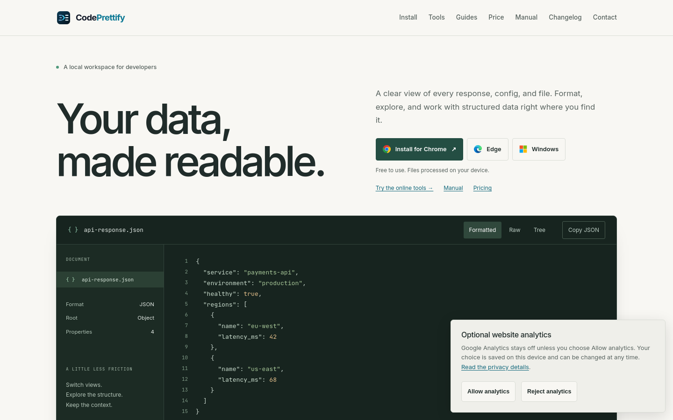Click the Chrome logo icon

click(387, 149)
